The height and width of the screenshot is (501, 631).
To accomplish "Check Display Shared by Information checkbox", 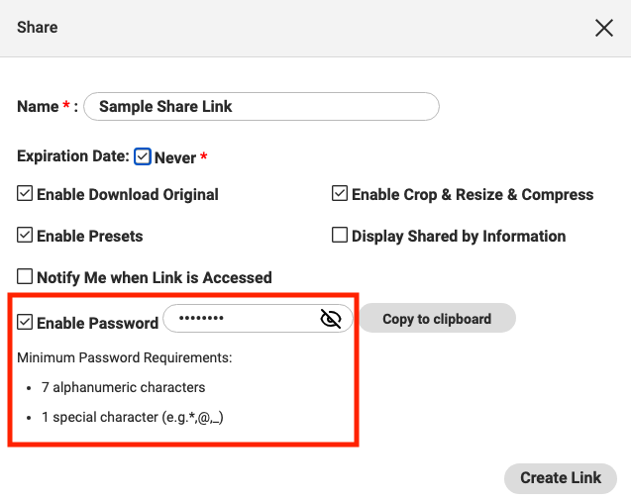I will 340,235.
